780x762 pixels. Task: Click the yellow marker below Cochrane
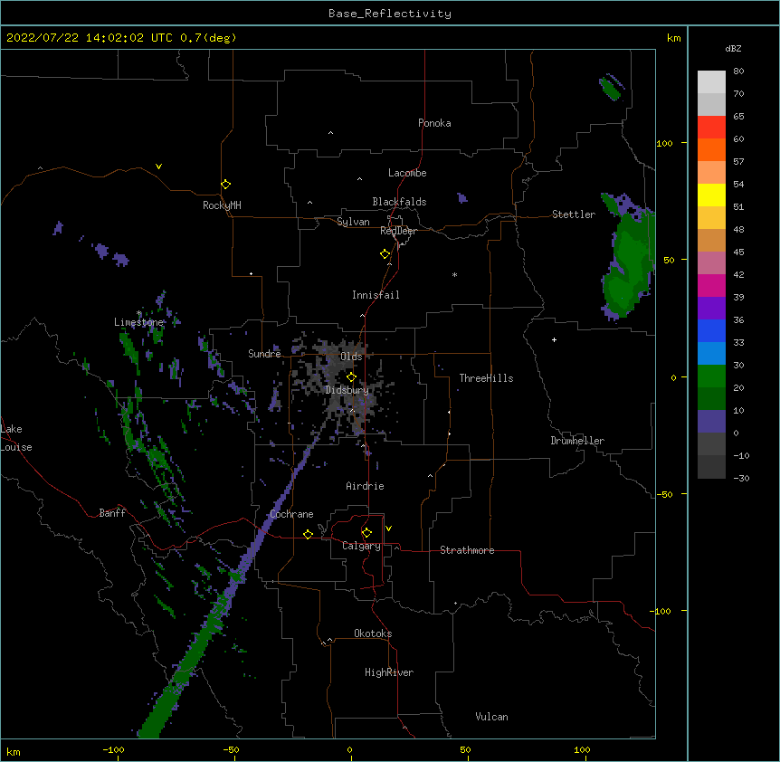pyautogui.click(x=308, y=534)
